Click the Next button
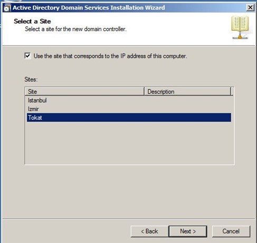 click(x=188, y=231)
